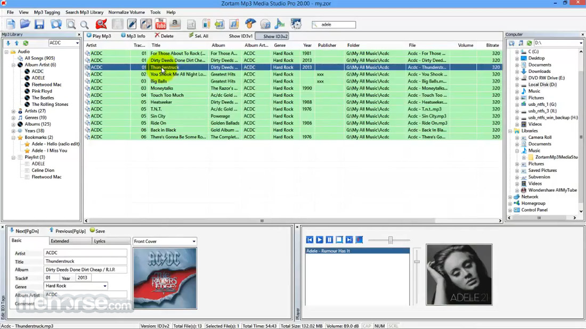Click Save in the tag editor

tap(97, 231)
